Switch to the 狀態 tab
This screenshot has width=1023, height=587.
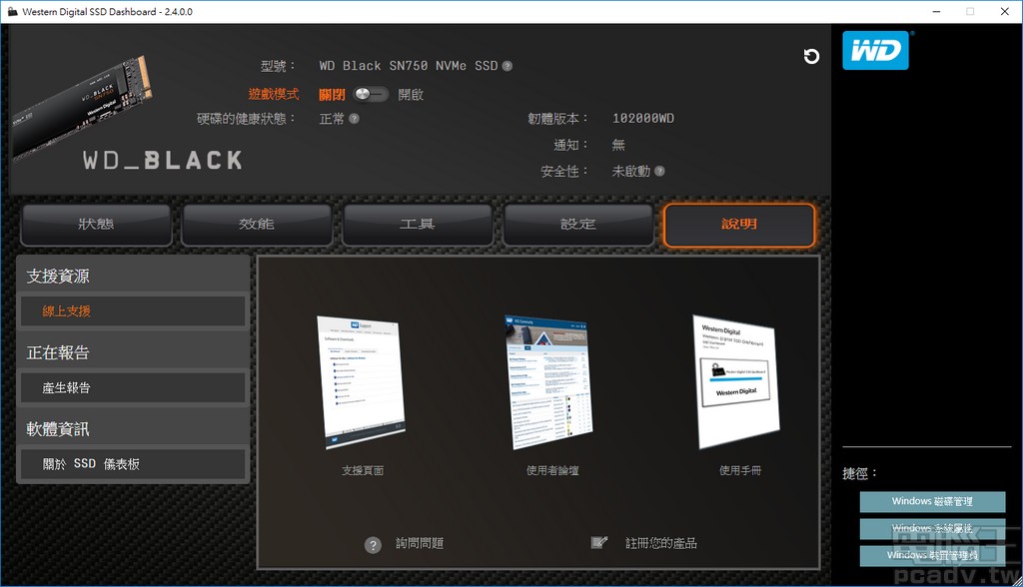[96, 225]
